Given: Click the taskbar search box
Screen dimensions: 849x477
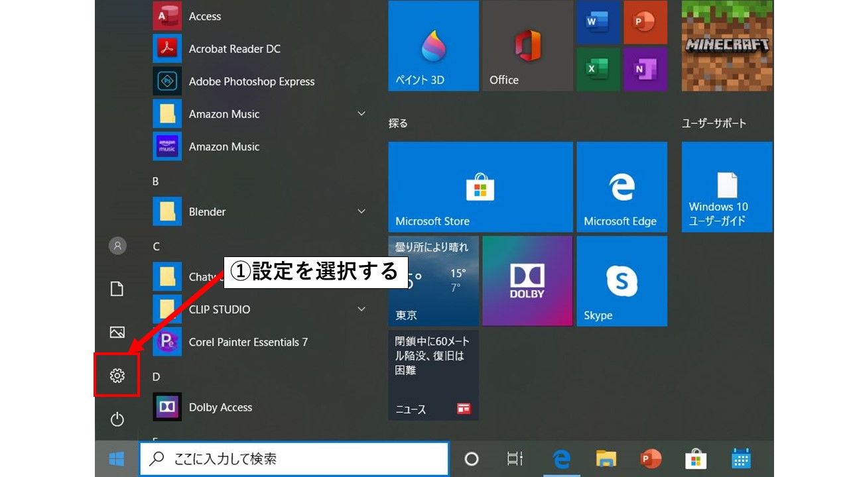Looking at the screenshot, I should (294, 458).
